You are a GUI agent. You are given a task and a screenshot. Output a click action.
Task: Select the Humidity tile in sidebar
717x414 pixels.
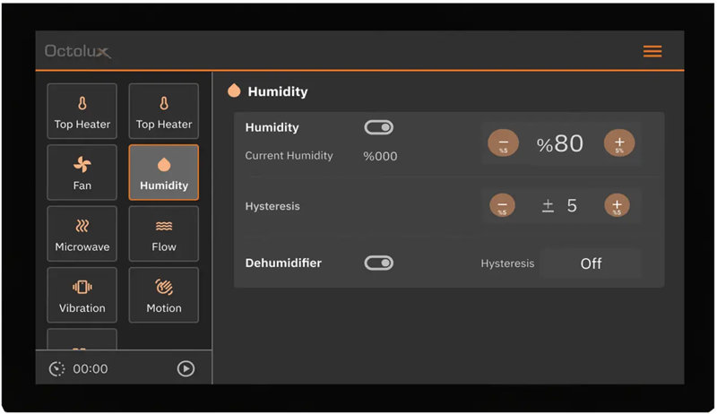(164, 172)
